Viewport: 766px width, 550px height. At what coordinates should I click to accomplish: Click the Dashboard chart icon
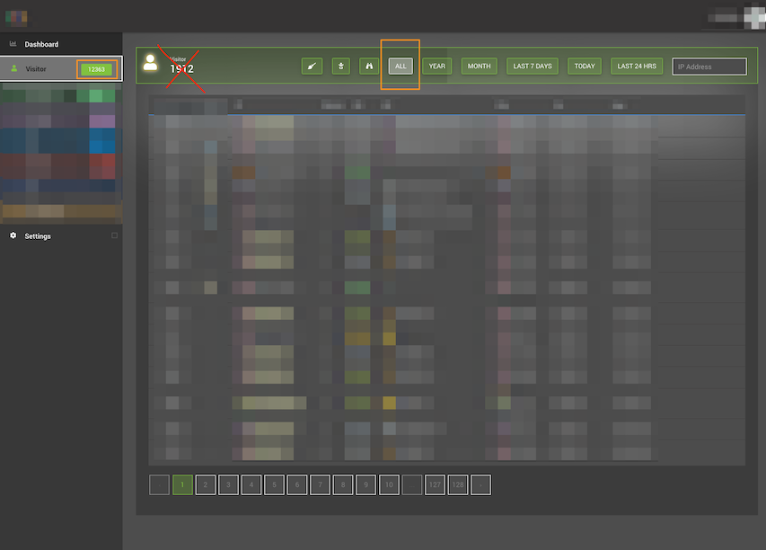(13, 44)
